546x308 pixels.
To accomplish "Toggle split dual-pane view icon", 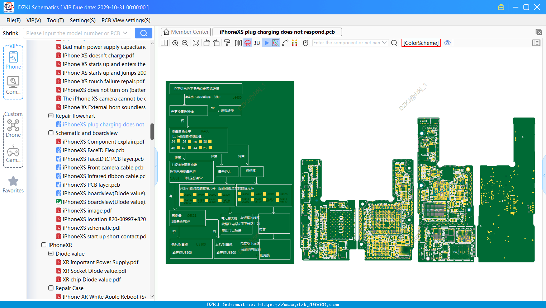I will click(x=165, y=43).
